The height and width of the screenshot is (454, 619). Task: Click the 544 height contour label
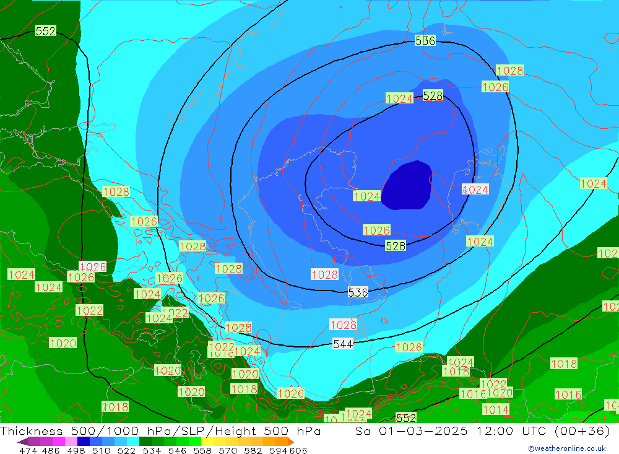click(343, 344)
